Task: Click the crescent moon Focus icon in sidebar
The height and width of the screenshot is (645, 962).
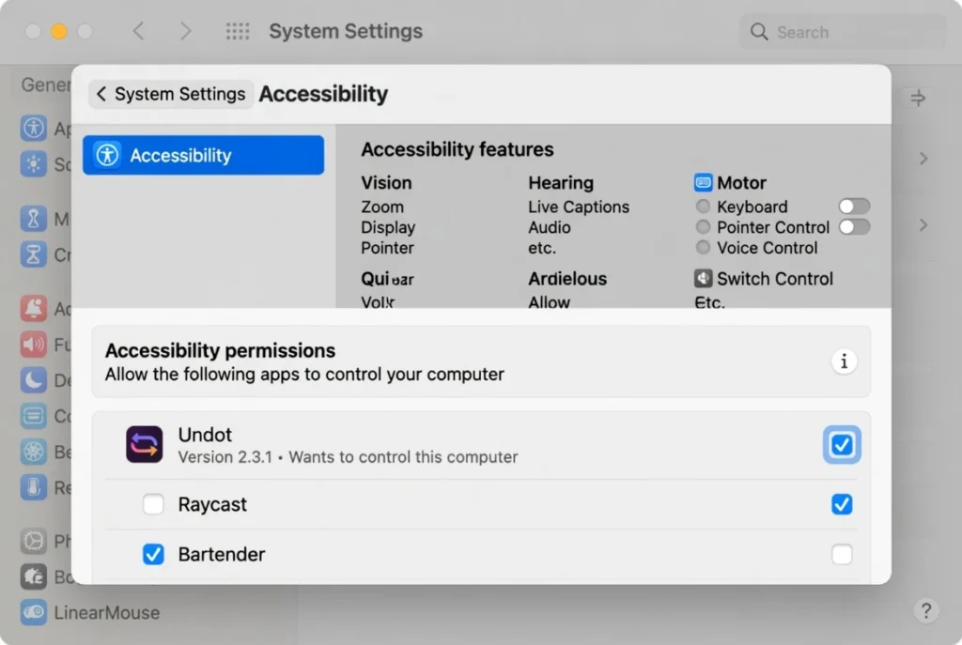Action: point(33,380)
